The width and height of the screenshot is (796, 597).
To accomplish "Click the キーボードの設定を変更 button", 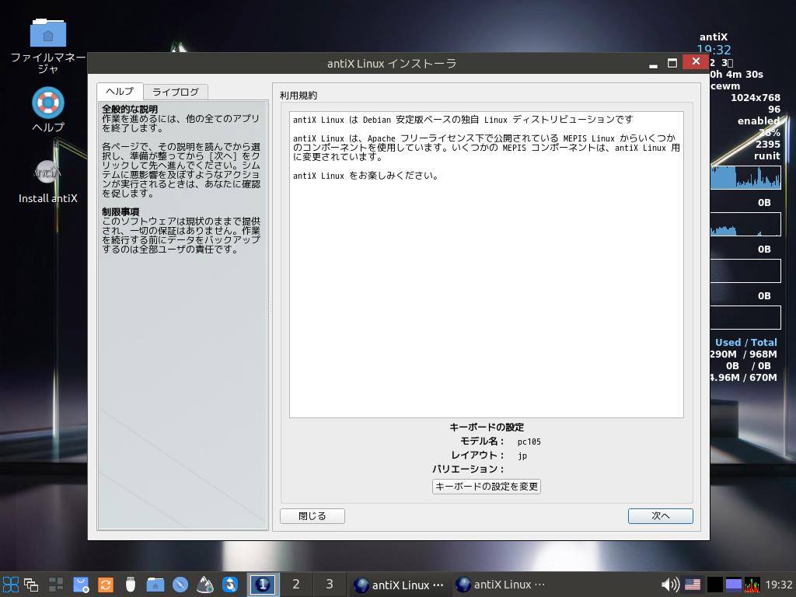I will [486, 487].
